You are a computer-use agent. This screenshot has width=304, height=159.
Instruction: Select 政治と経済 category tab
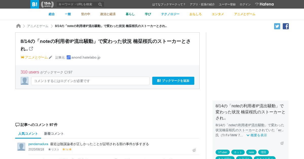pos(108,14)
